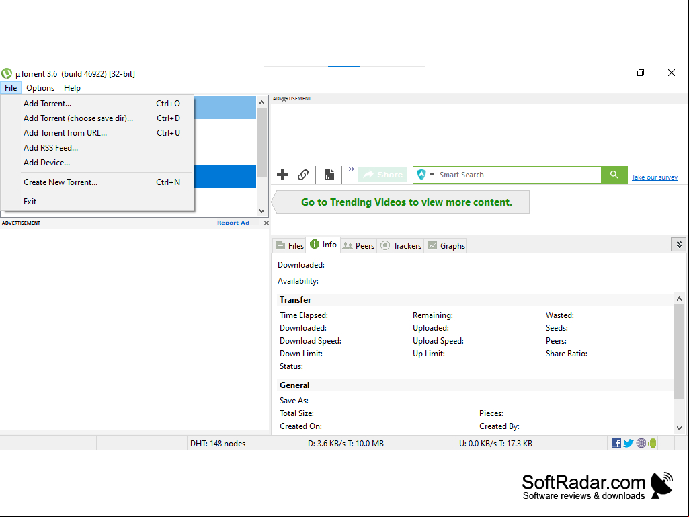
Task: Open the search provider shield dropdown
Action: [x=425, y=175]
